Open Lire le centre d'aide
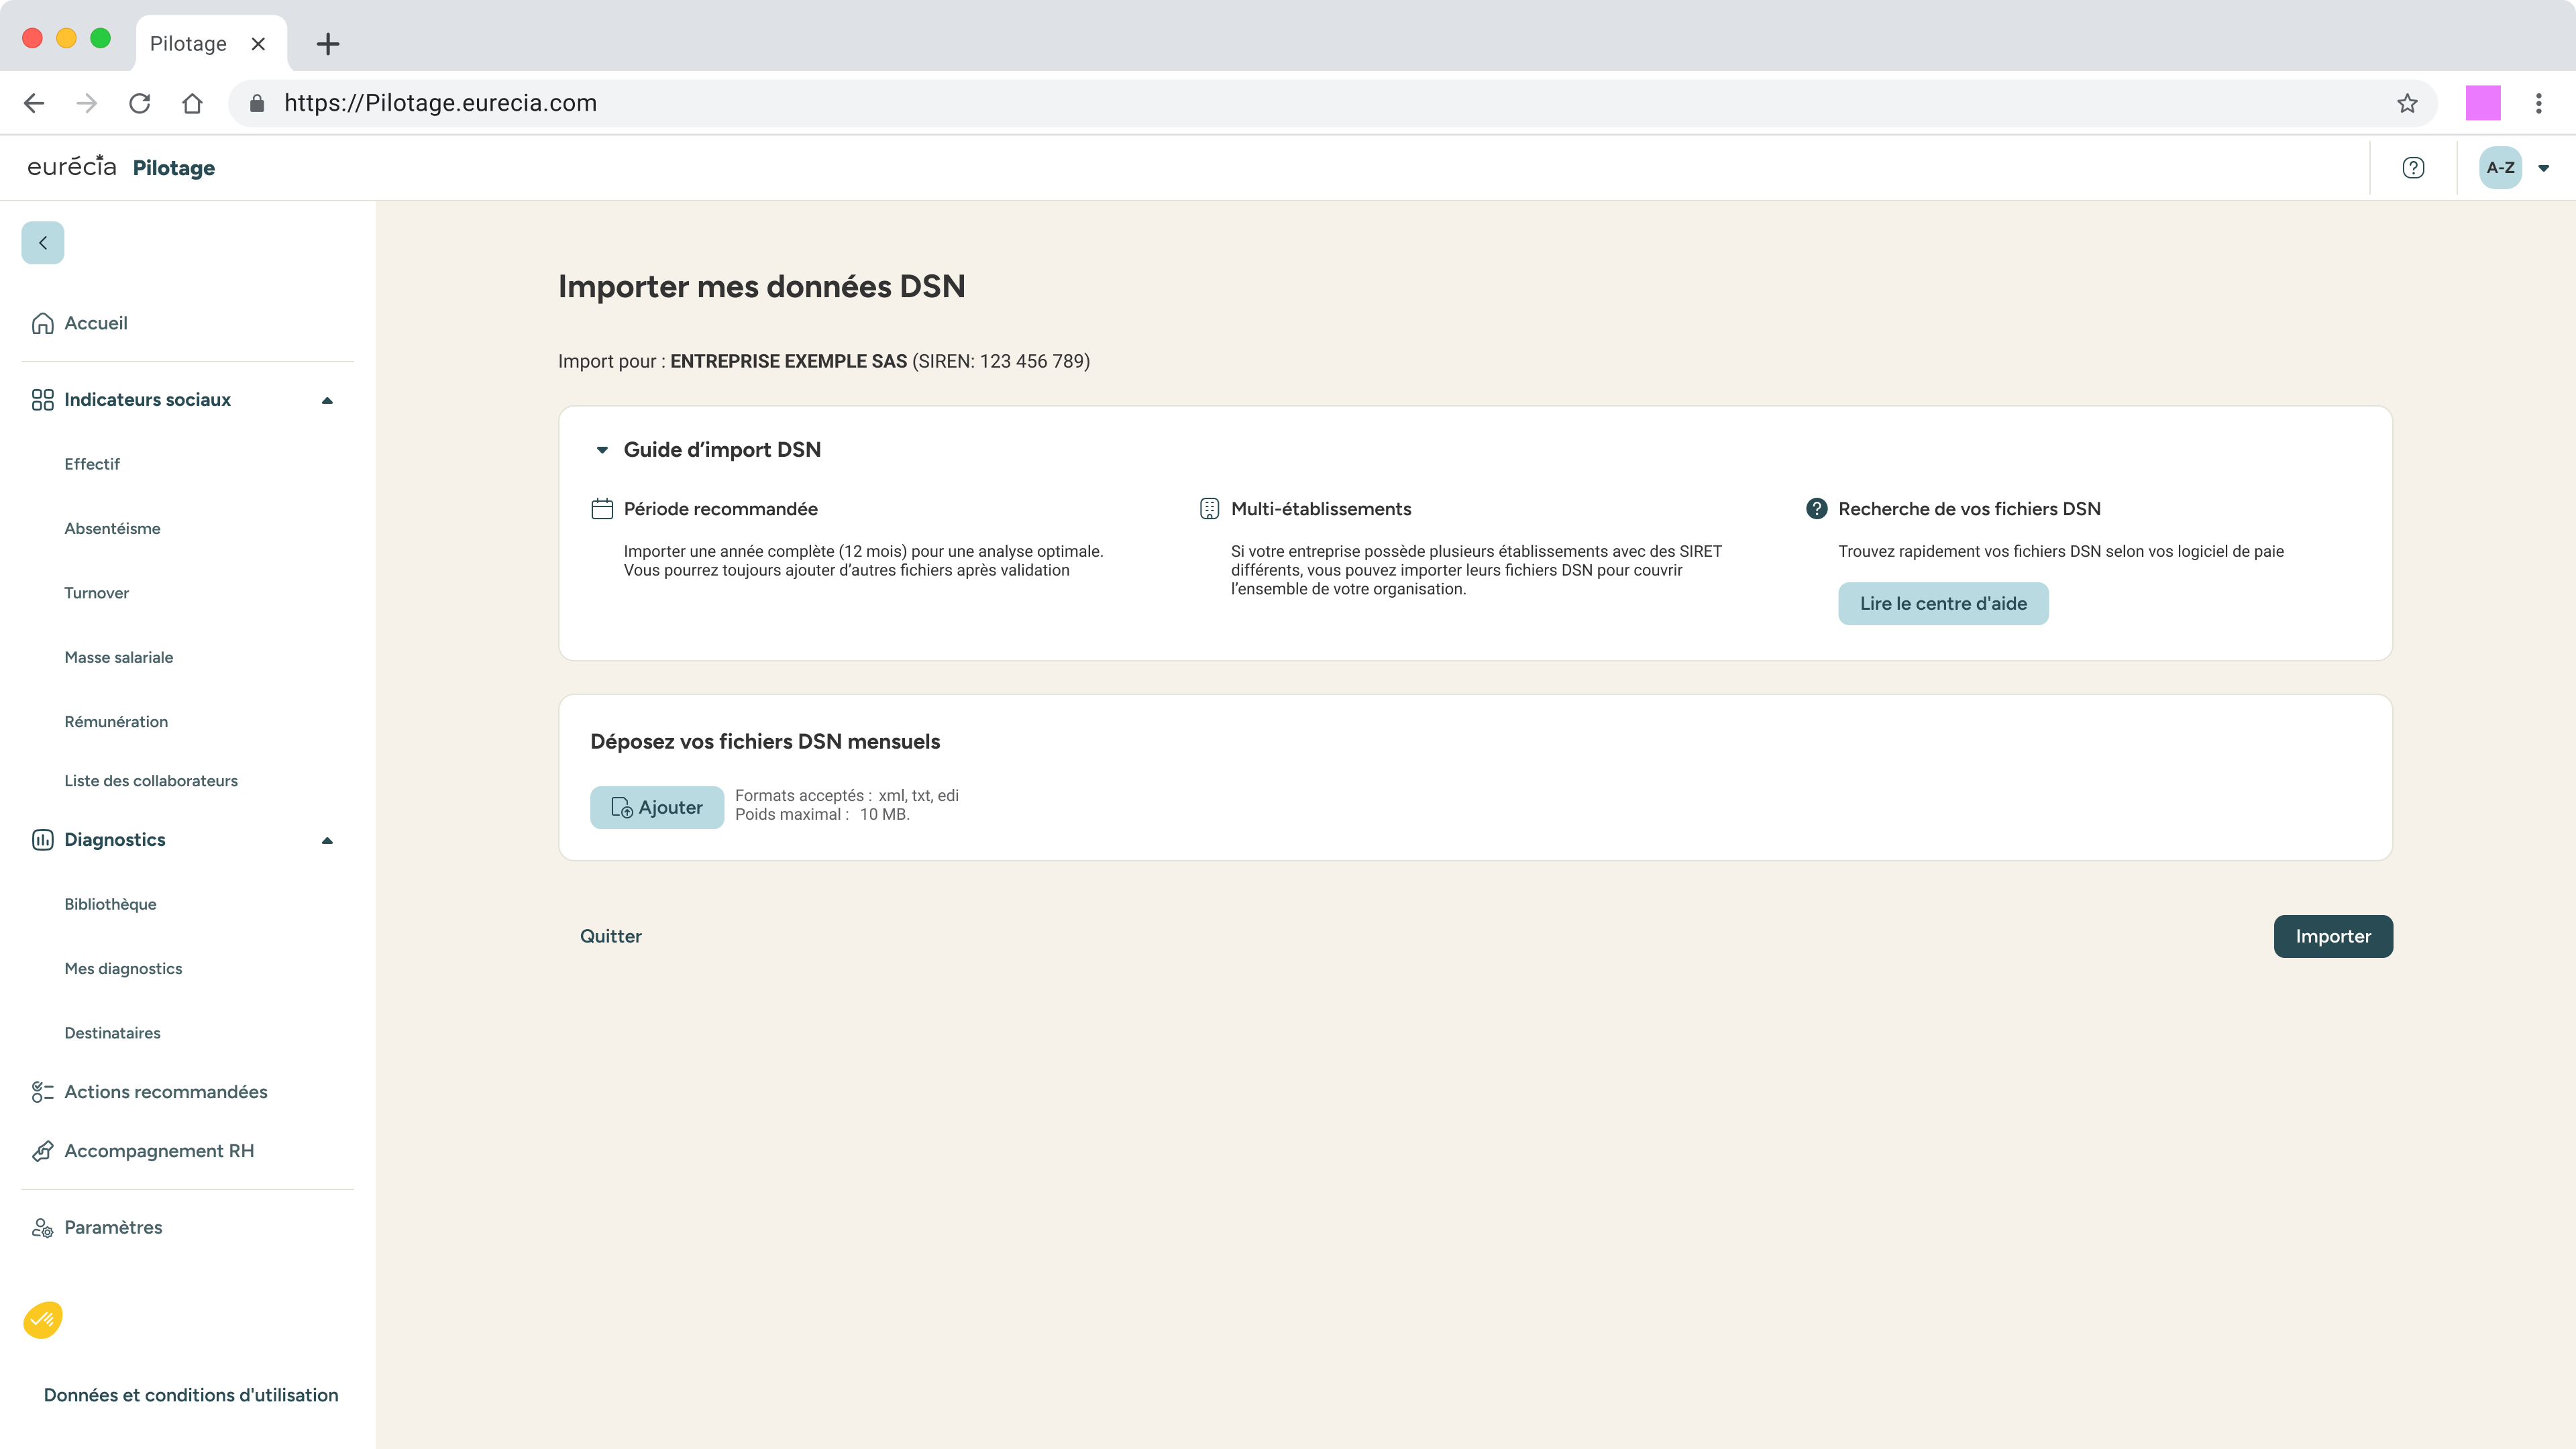Viewport: 2576px width, 1449px height. click(1942, 603)
